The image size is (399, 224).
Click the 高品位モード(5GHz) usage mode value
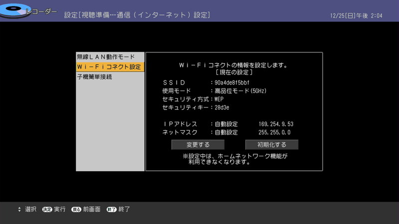[241, 91]
